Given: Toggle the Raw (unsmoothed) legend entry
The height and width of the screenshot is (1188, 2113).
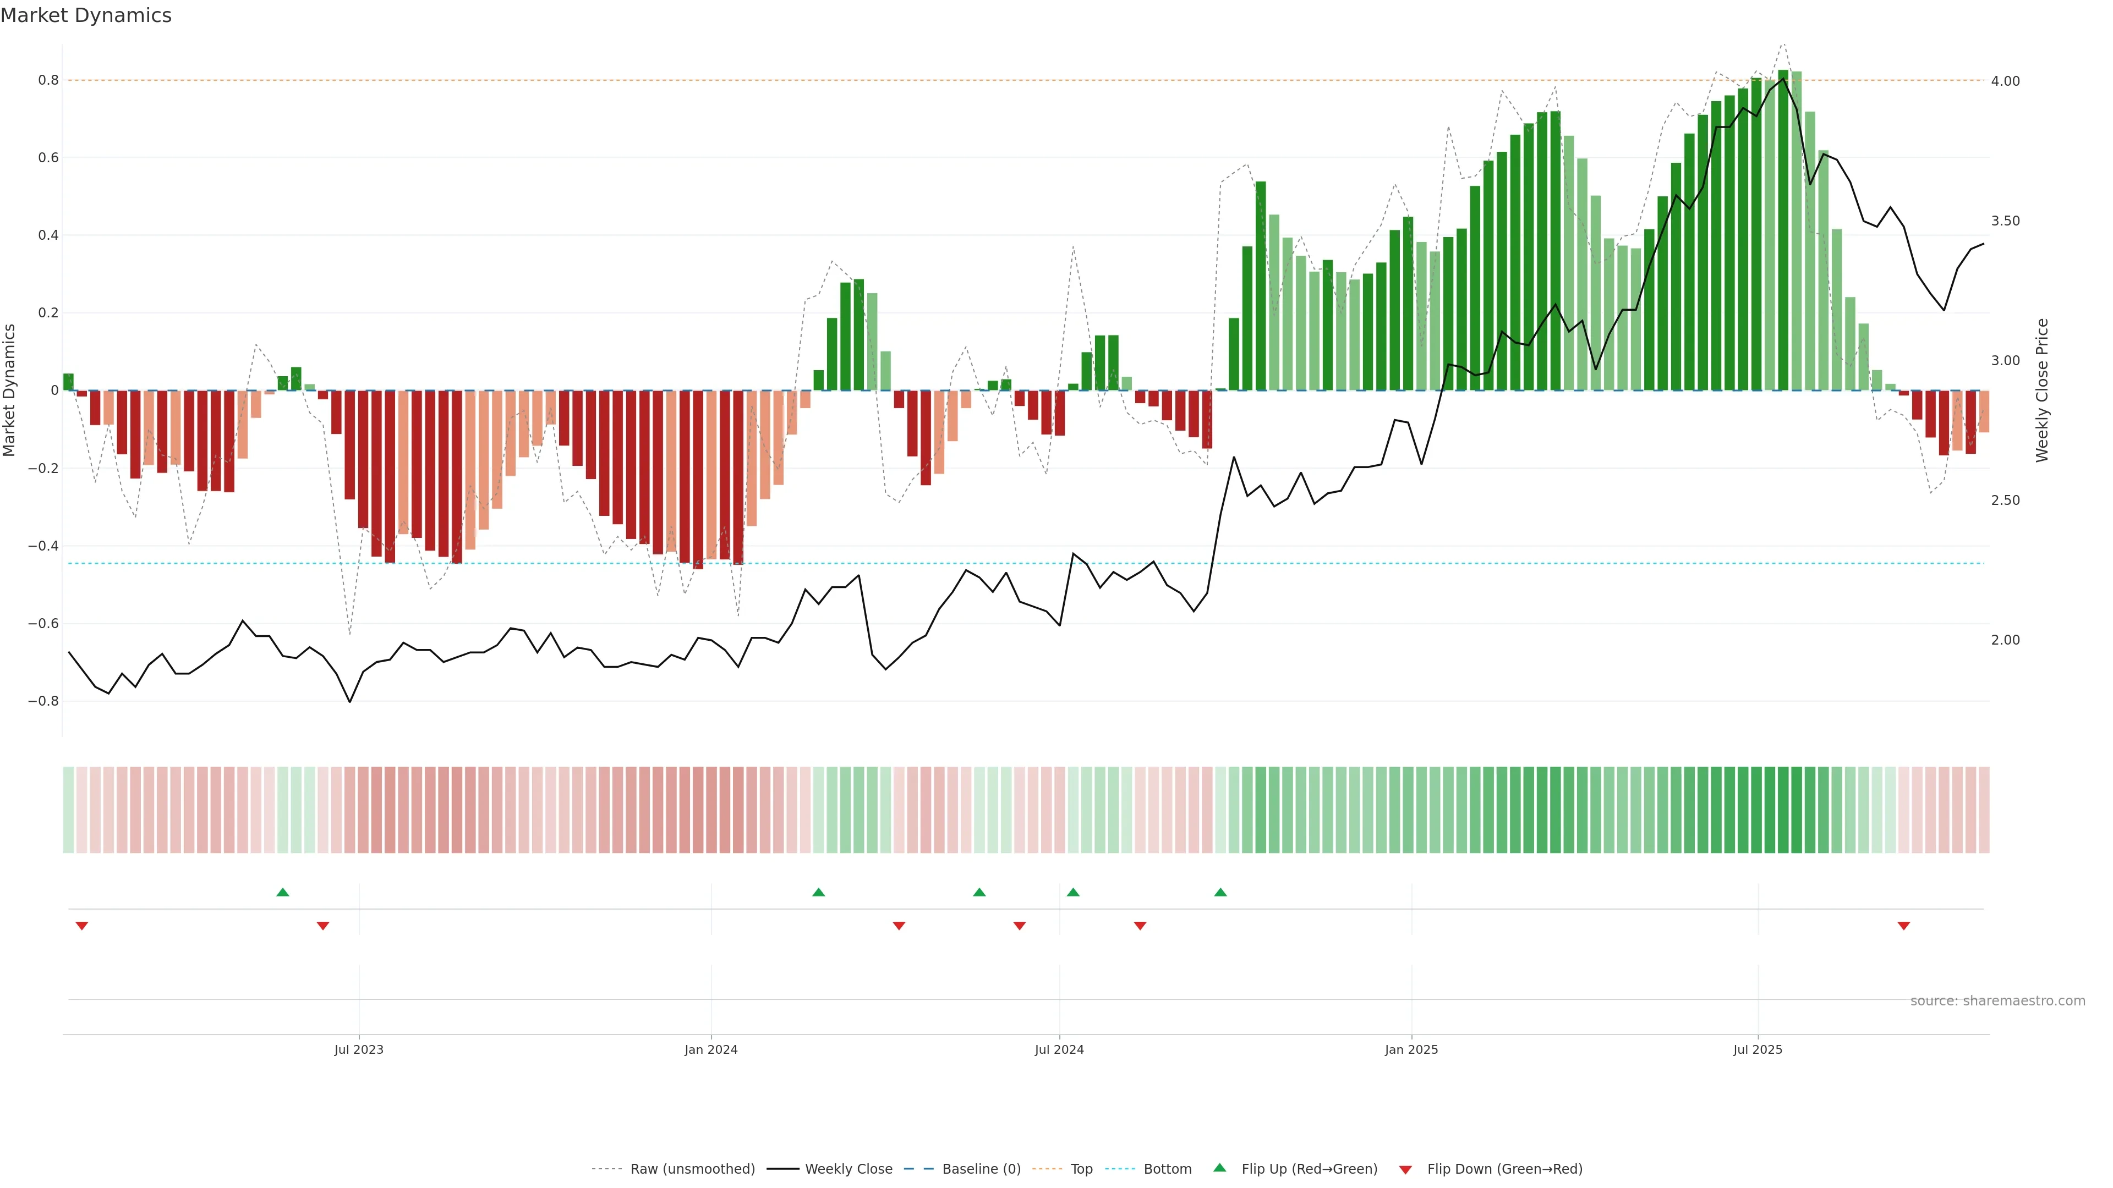Looking at the screenshot, I should 692,1169.
